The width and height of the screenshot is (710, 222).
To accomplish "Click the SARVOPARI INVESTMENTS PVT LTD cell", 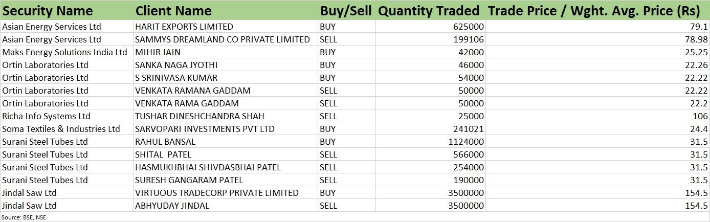I will (225, 129).
